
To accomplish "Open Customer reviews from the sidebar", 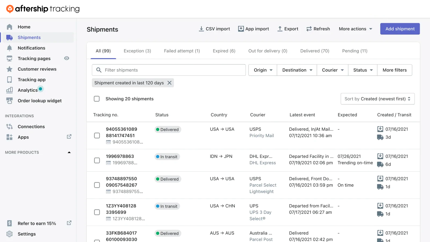I will pos(37,69).
